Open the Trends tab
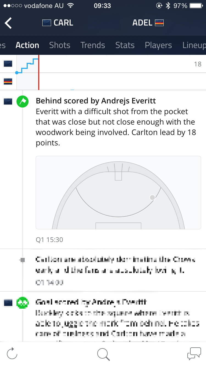Screen dimensions: 206x366 [93, 45]
